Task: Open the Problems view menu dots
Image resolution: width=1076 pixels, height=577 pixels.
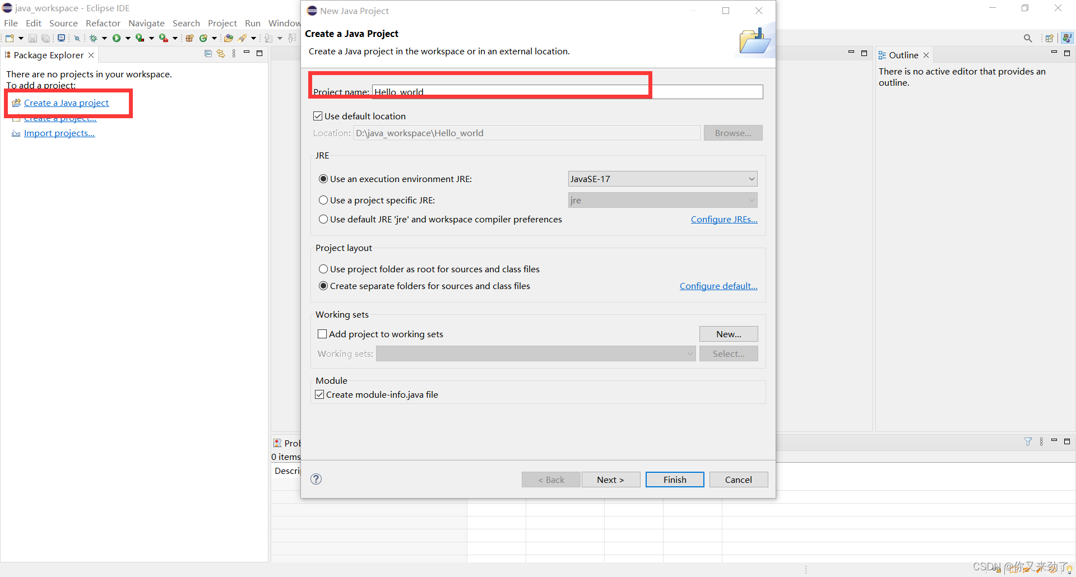Action: click(1041, 441)
